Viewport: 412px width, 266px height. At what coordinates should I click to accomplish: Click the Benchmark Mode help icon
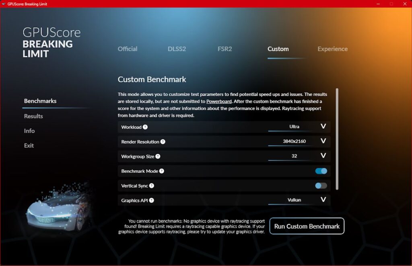(162, 171)
